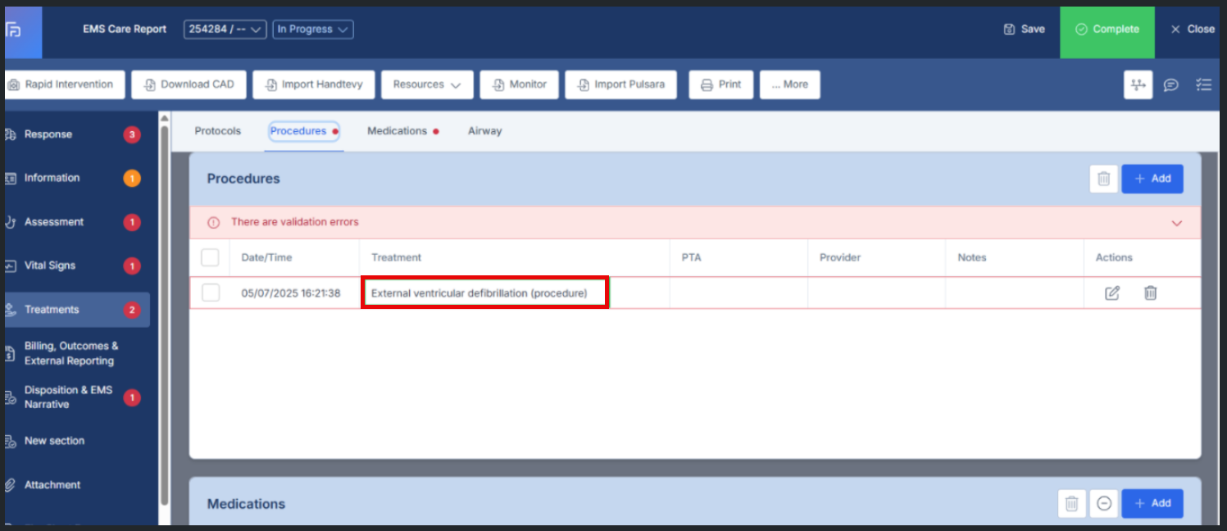Select all procedures with header checkbox

pos(211,257)
